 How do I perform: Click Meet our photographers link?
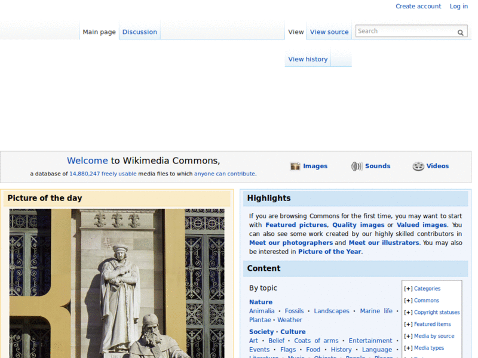(291, 243)
